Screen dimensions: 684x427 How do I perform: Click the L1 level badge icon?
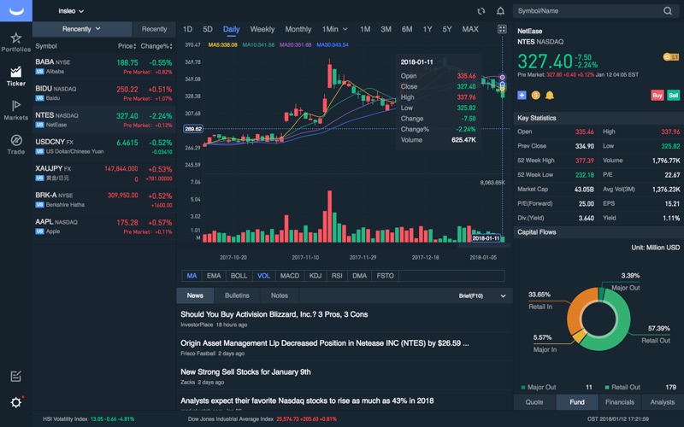(671, 57)
